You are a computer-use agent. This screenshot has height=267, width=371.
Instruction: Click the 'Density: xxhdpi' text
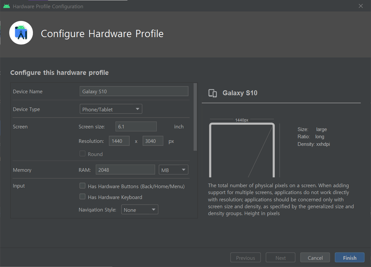(313, 144)
